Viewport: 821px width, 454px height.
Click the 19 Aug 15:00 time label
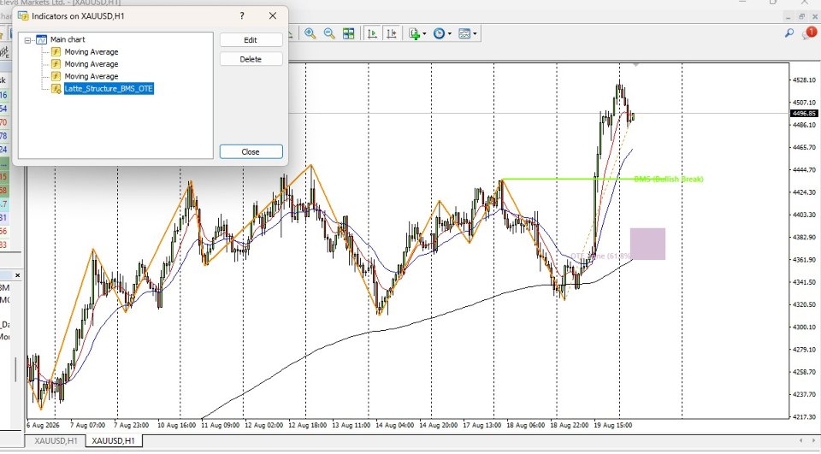click(x=612, y=425)
